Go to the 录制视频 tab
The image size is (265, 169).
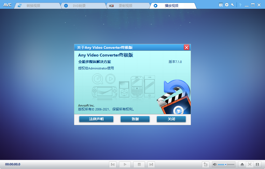pos(128,6)
